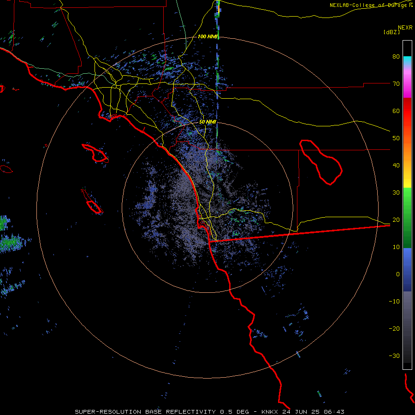Viewport: 415px width, 415px height.
Task: Click the green segment of the reflectivity color bar
Action: 407,218
